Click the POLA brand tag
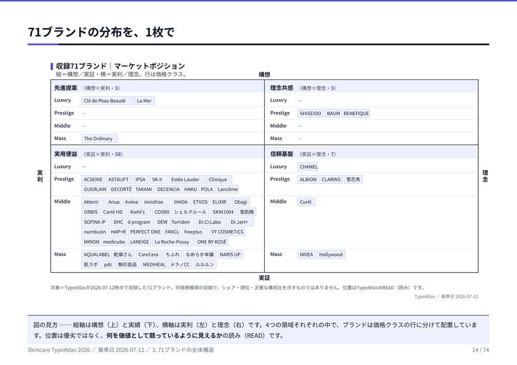 [206, 189]
